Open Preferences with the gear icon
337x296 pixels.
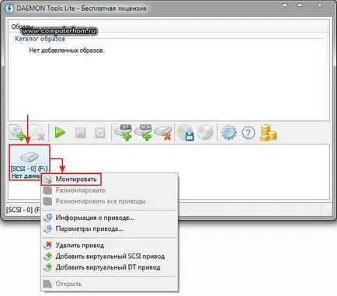point(228,133)
